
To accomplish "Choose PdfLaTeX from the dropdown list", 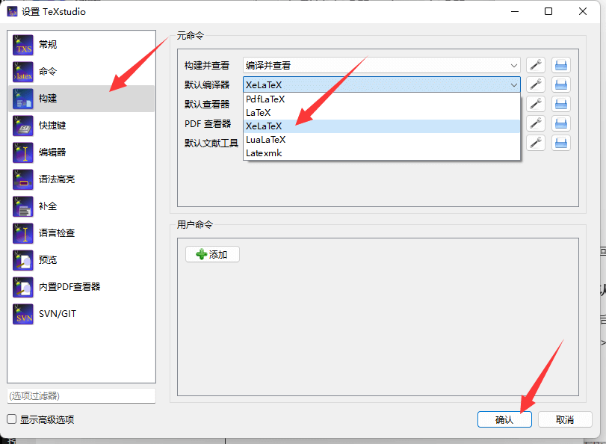I will pyautogui.click(x=381, y=99).
